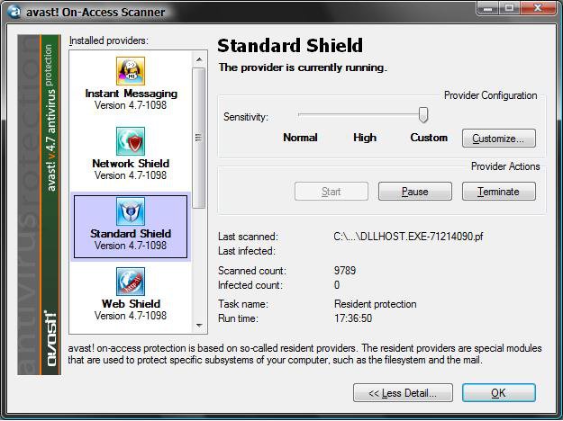
Task: Click the disabled Start button
Action: (331, 191)
